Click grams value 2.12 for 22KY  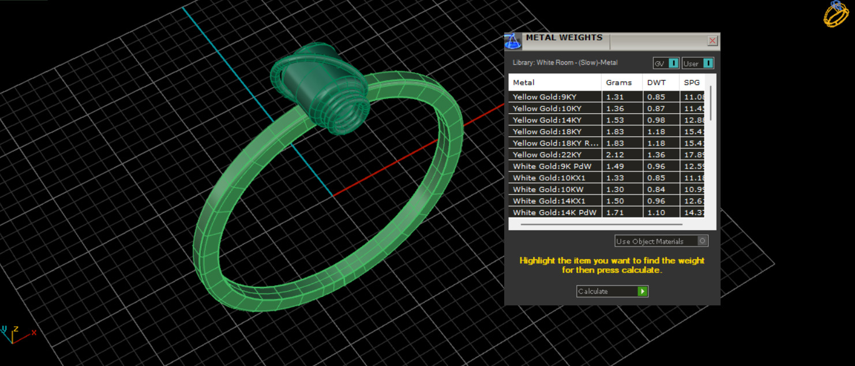pos(614,155)
